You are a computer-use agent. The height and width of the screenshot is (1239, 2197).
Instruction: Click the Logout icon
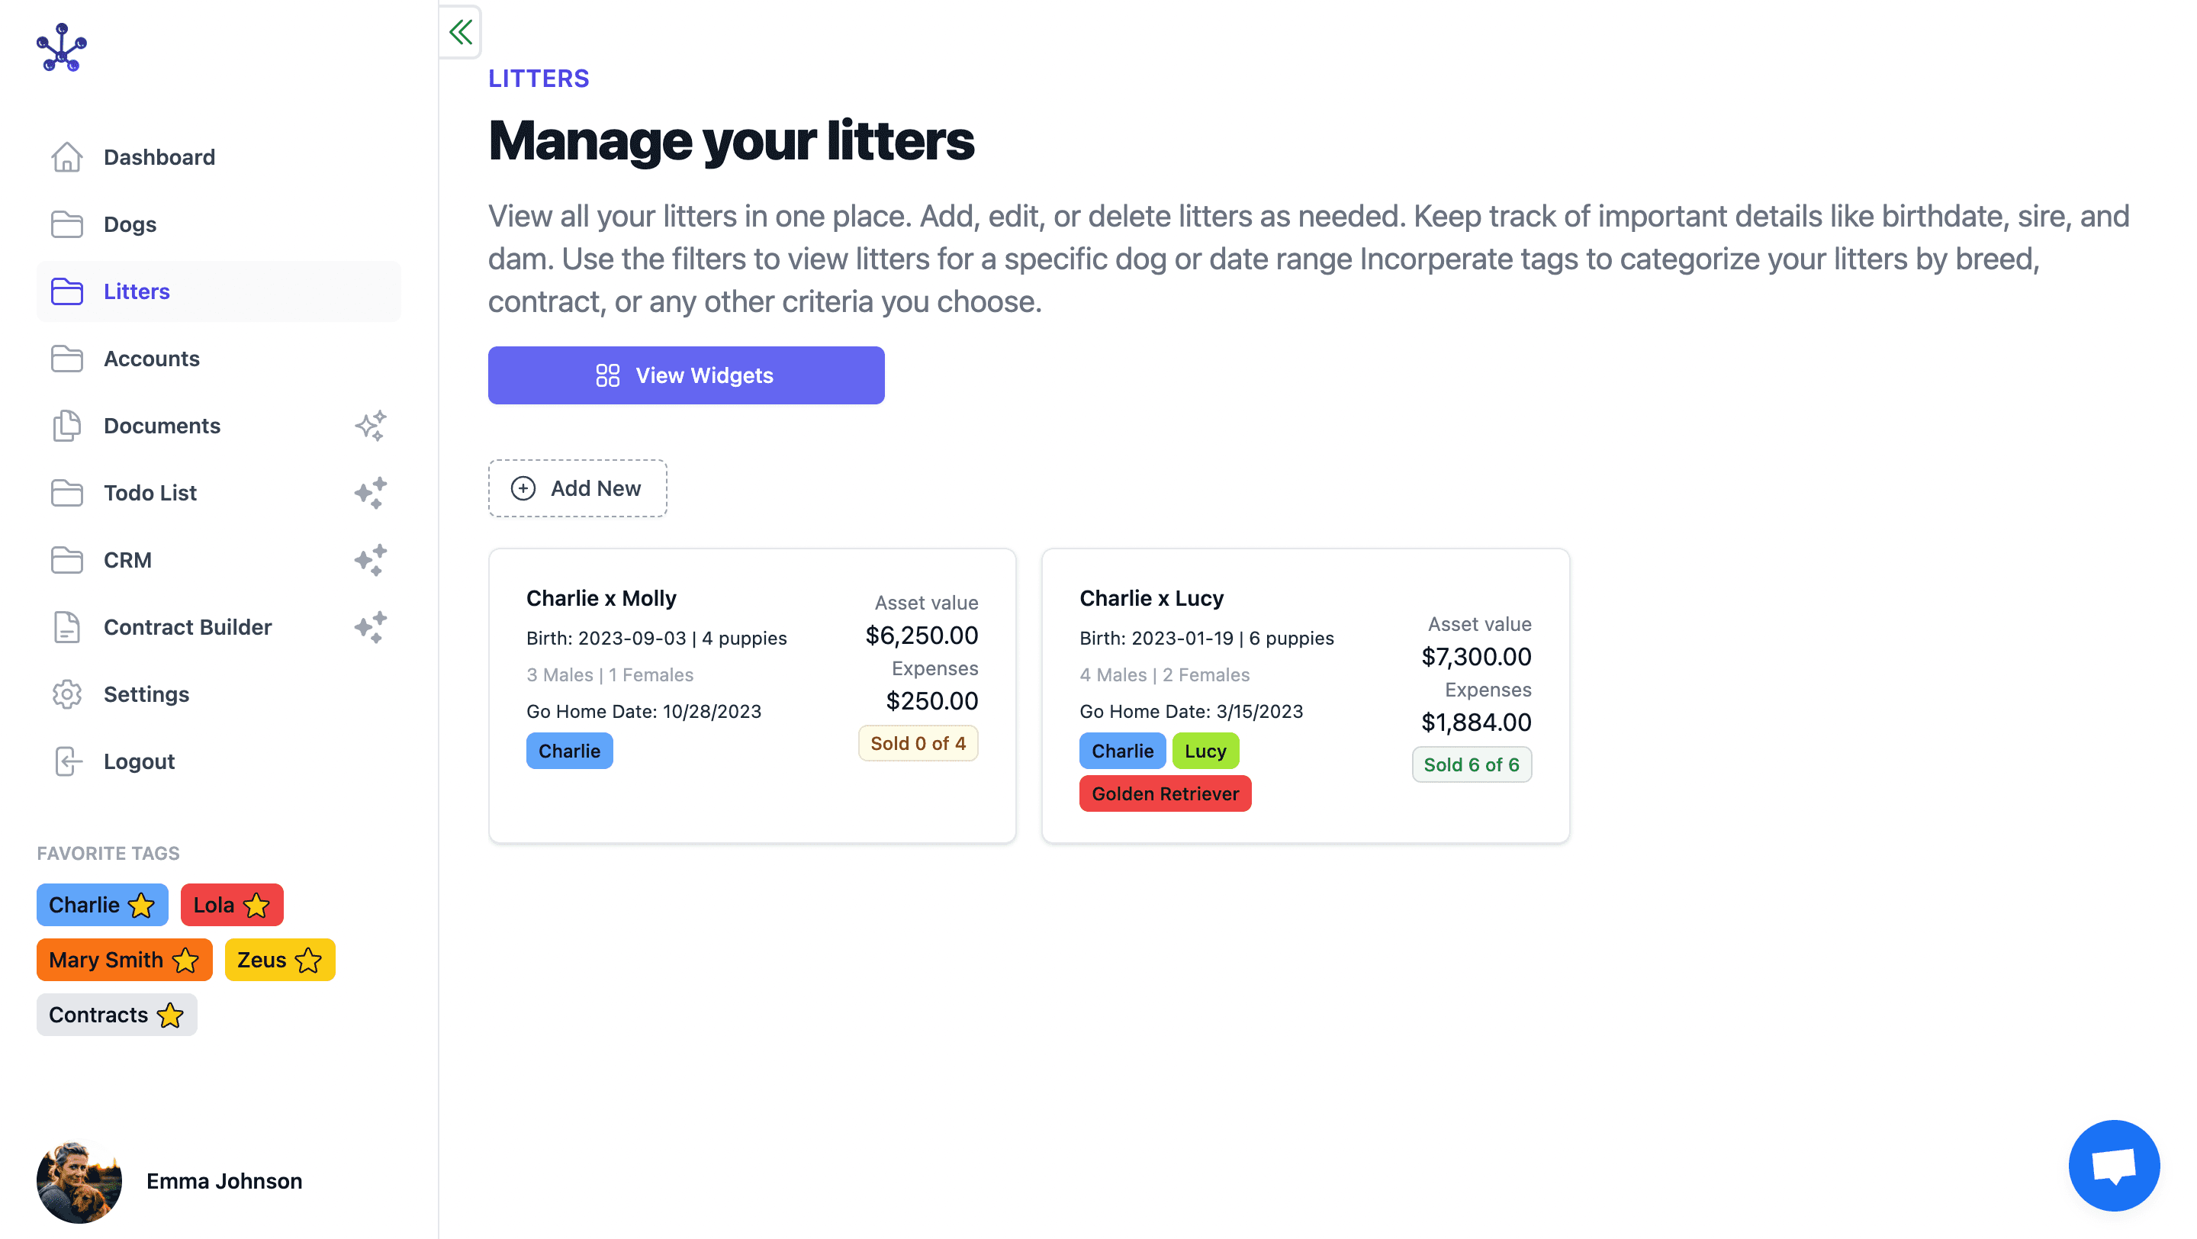point(67,761)
